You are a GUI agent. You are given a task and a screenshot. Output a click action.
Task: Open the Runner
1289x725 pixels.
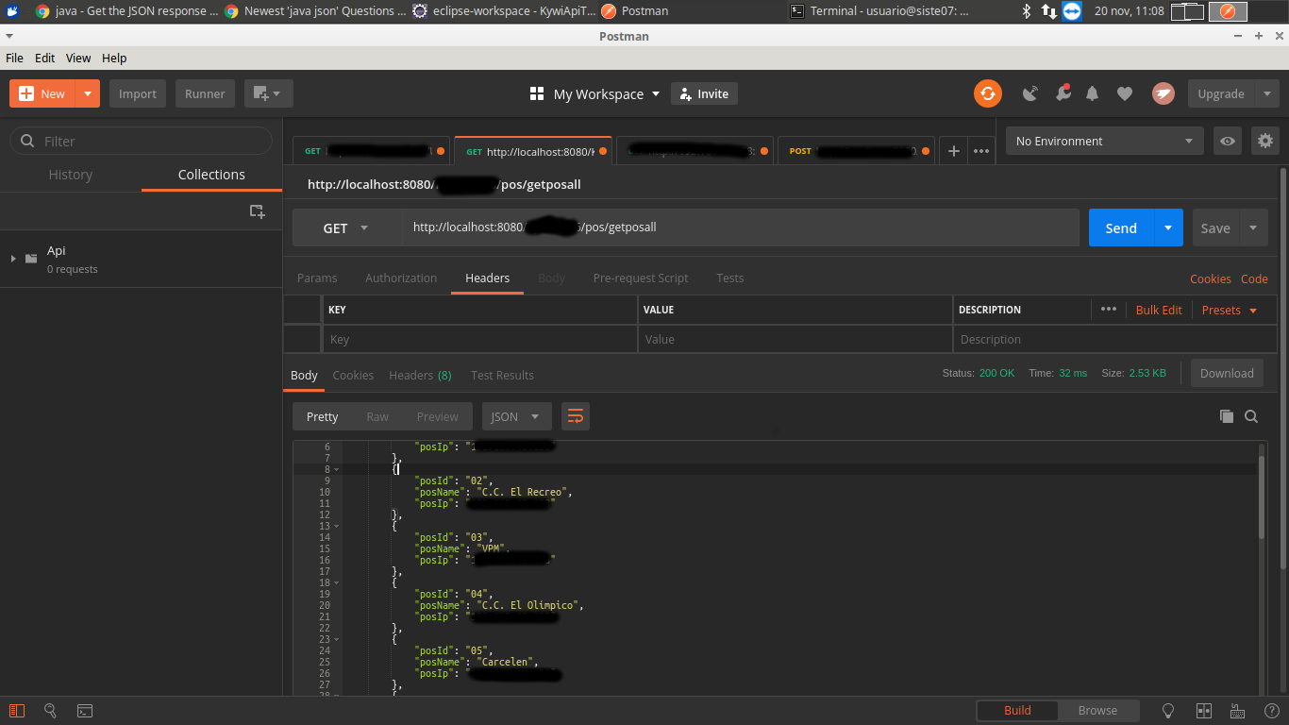205,93
